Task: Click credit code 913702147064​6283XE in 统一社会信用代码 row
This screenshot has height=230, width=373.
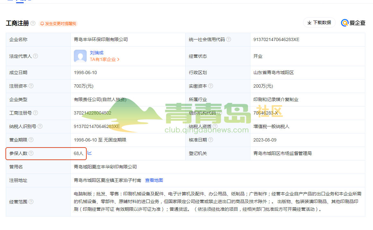Action: point(276,39)
